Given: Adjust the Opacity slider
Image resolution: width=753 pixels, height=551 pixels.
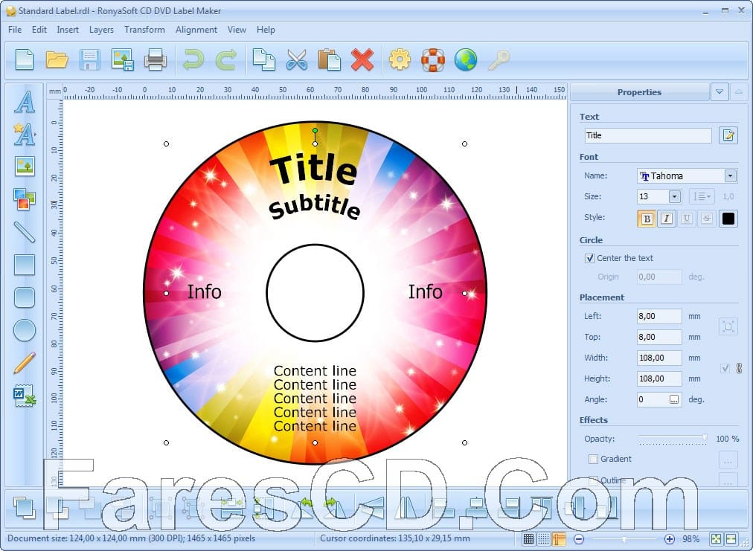Looking at the screenshot, I should [673, 438].
